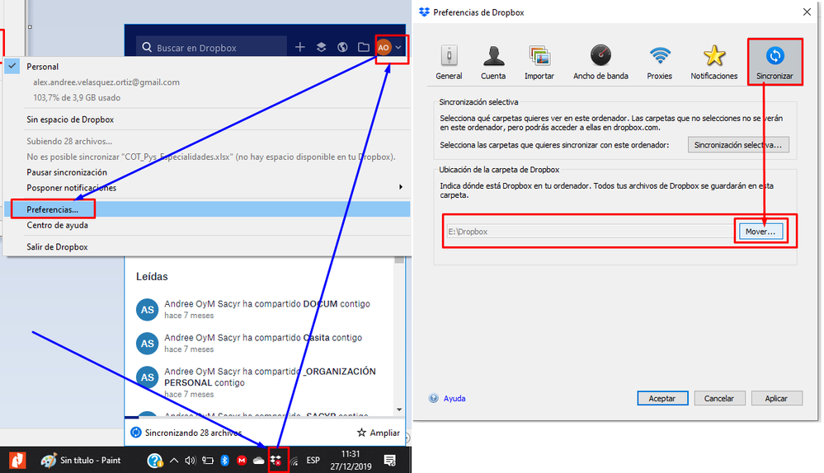
Task: Click the OneDrive cloud tray icon
Action: (x=259, y=461)
